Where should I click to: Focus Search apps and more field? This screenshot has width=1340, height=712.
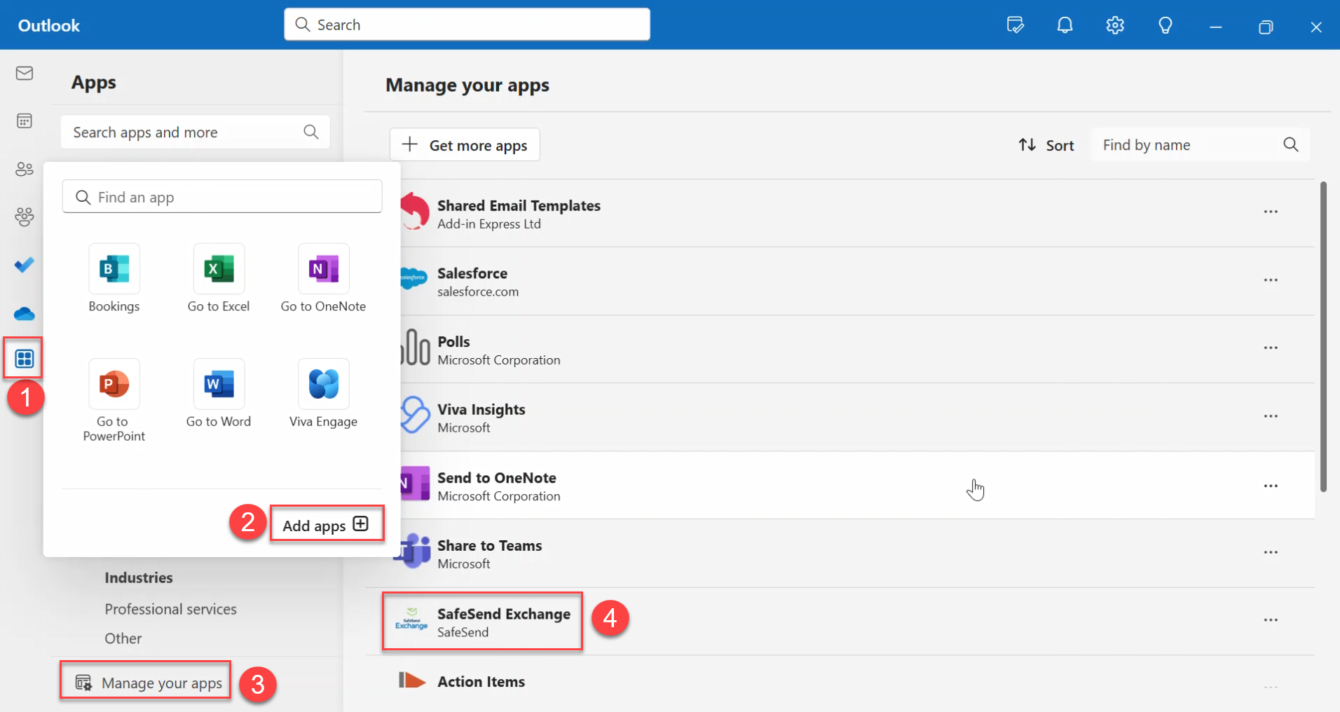point(196,132)
